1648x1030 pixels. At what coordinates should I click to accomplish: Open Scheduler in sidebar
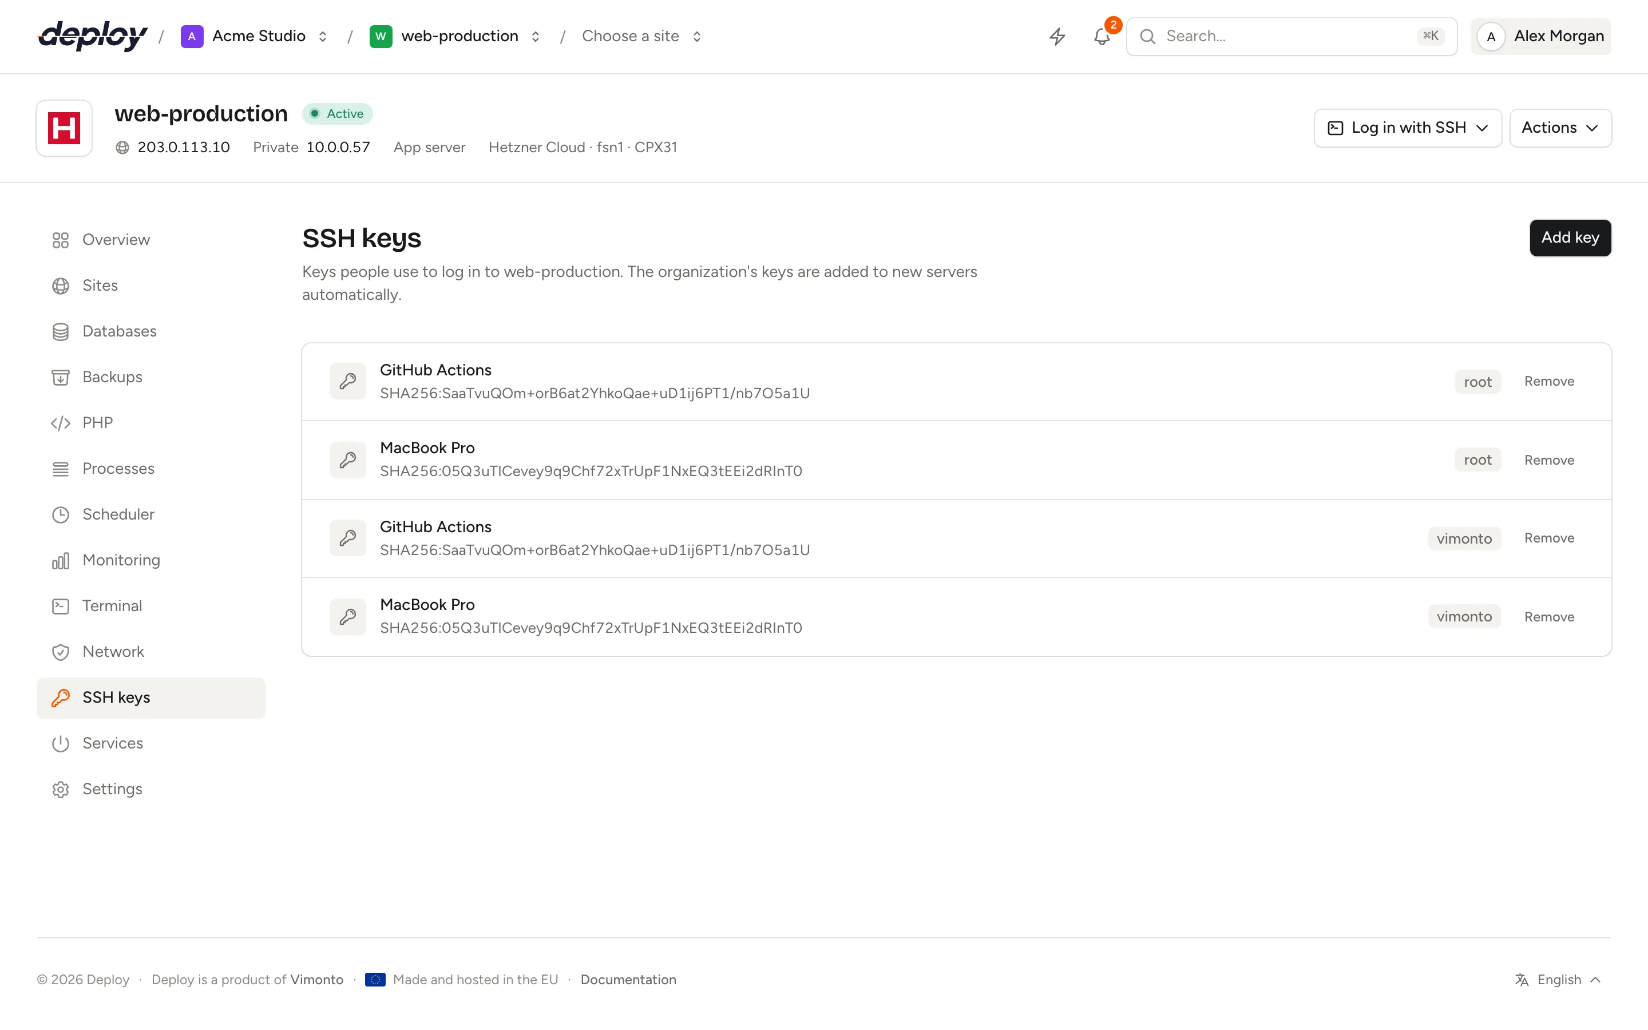[150, 514]
